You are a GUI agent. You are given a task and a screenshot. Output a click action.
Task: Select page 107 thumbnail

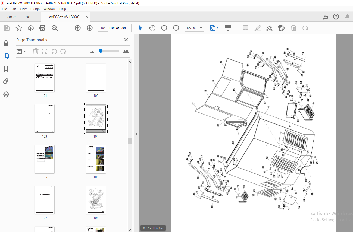45,200
